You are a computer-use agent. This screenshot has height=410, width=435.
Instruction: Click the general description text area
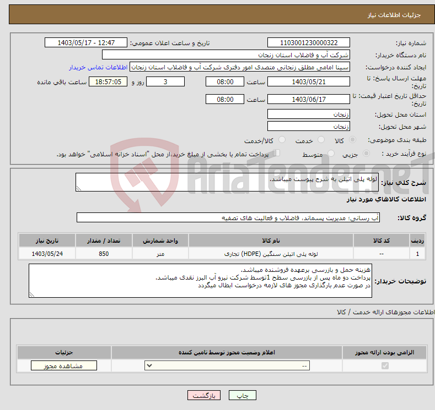[x=227, y=182]
